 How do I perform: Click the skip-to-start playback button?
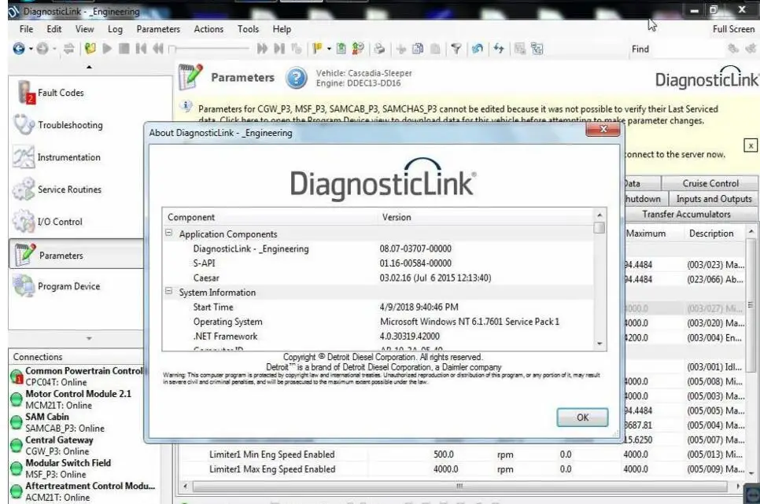coord(141,49)
